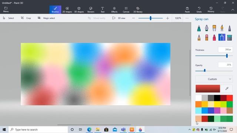237x133 pixels.
Task: Select the Watercolor brush
Action: [222, 28]
